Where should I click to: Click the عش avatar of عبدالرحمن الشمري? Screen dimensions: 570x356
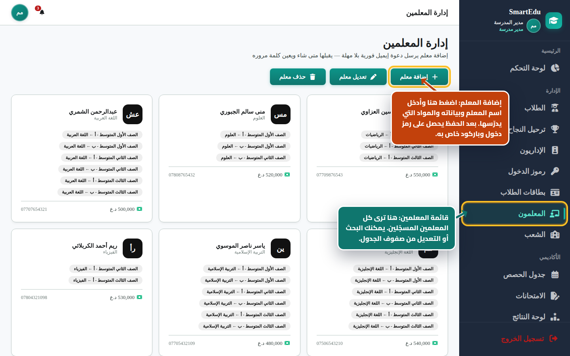(133, 114)
